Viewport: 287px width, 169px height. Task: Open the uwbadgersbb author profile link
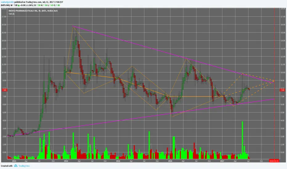[7, 2]
